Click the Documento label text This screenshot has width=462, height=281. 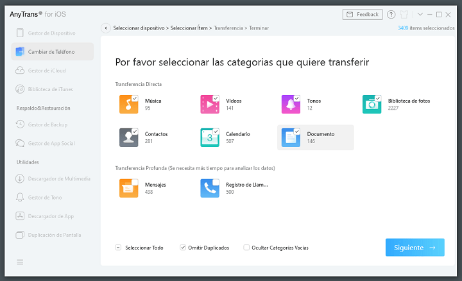coord(321,134)
